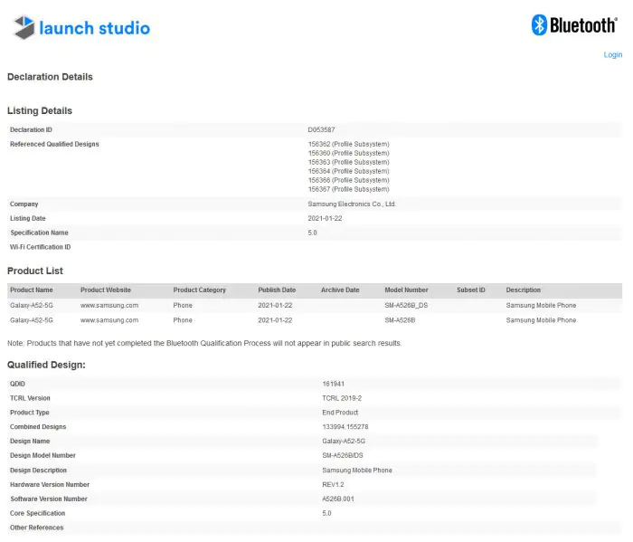633x542 pixels.
Task: Click the Declaration Details heading
Action: [50, 77]
